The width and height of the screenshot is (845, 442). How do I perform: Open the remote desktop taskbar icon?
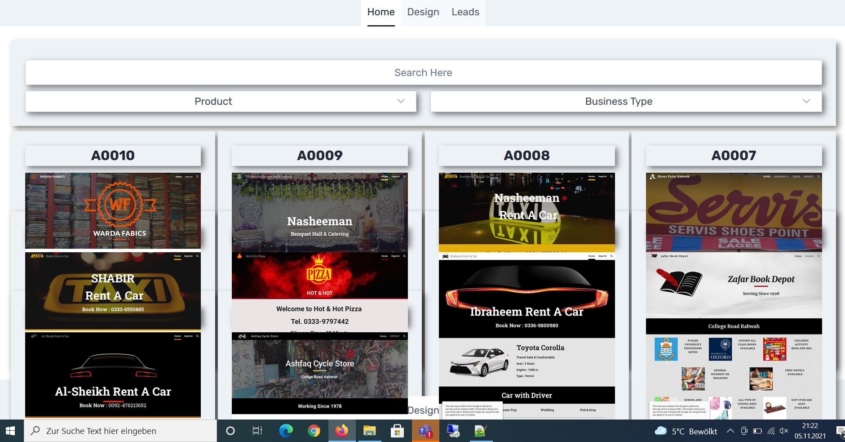(x=453, y=431)
